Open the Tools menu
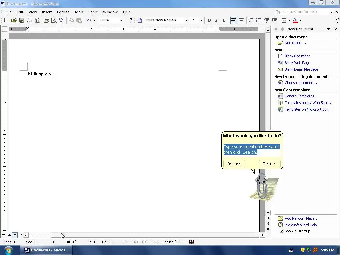Viewport: 340px width, 255px height. 79,12
